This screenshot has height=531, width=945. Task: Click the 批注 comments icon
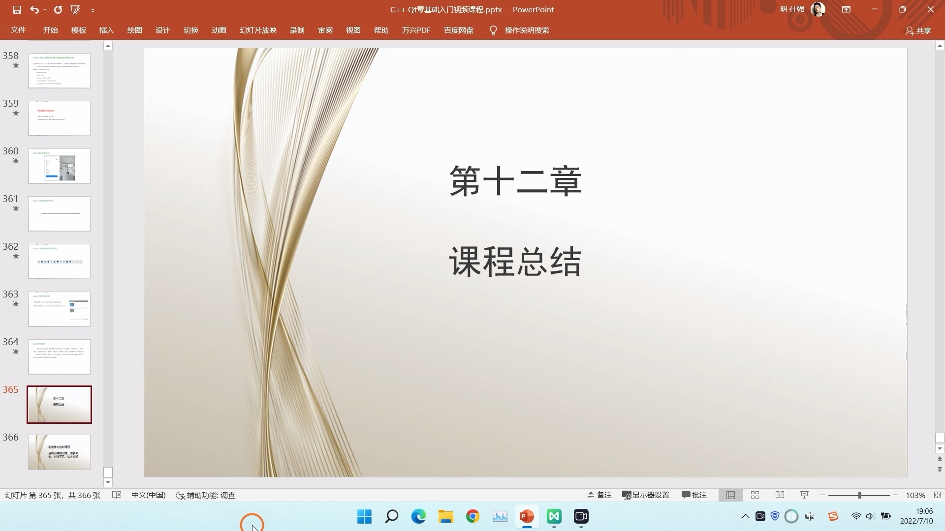coord(694,495)
